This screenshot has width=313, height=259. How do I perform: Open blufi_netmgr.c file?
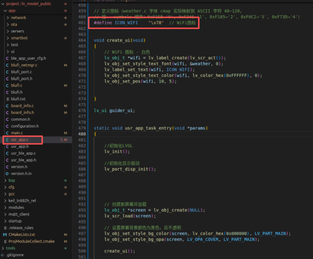24,65
